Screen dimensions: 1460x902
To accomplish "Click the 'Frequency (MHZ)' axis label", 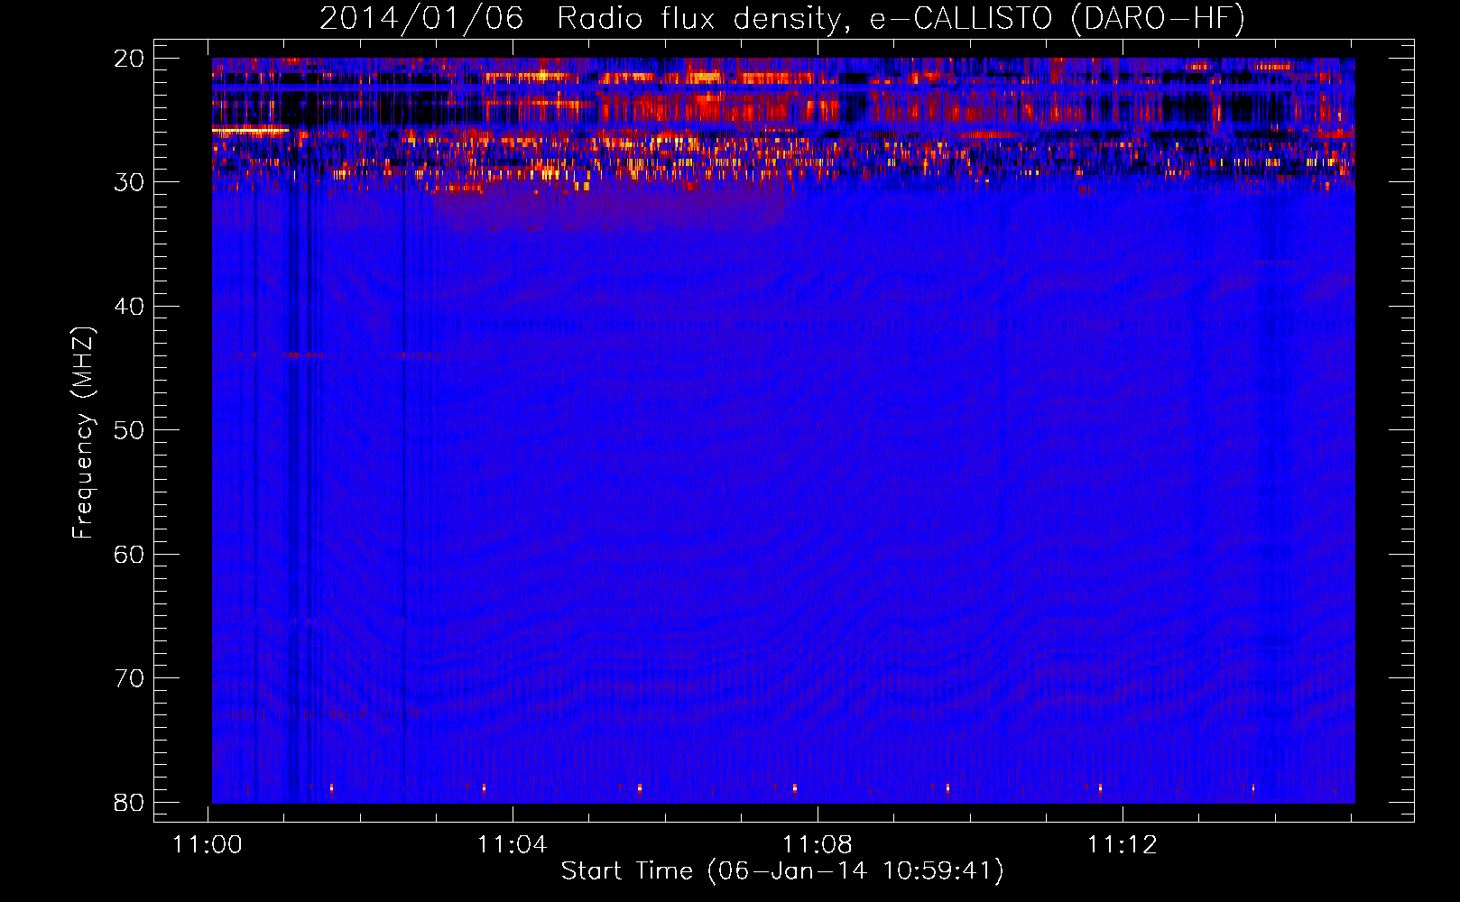I will pos(82,432).
